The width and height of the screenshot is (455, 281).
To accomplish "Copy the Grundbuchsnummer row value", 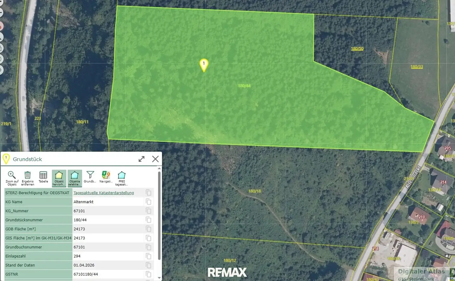I will 149,247.
